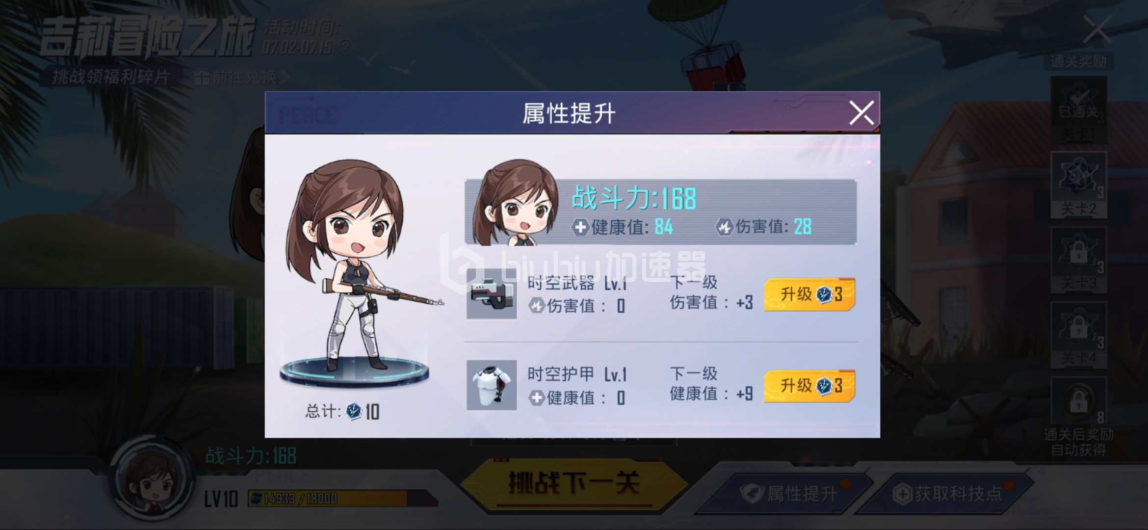Upgrade 时空护甲 with the 升级 button
Image resolution: width=1148 pixels, height=530 pixels.
809,386
